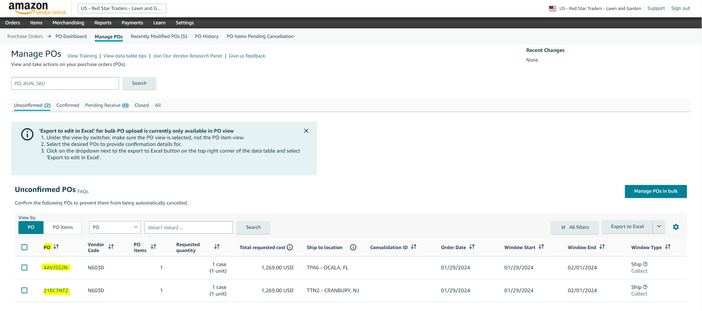
Task: Sort by Requested quantity column arrows
Action: pyautogui.click(x=217, y=247)
